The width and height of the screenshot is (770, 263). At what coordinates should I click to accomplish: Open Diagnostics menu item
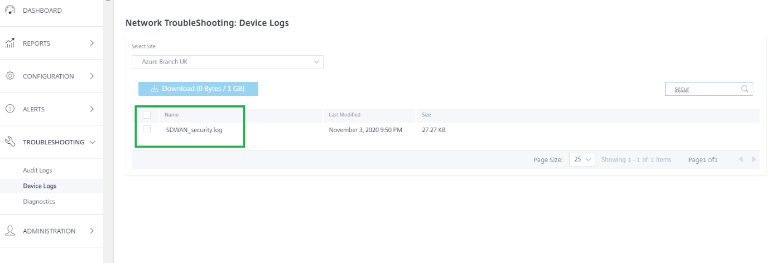coord(39,202)
